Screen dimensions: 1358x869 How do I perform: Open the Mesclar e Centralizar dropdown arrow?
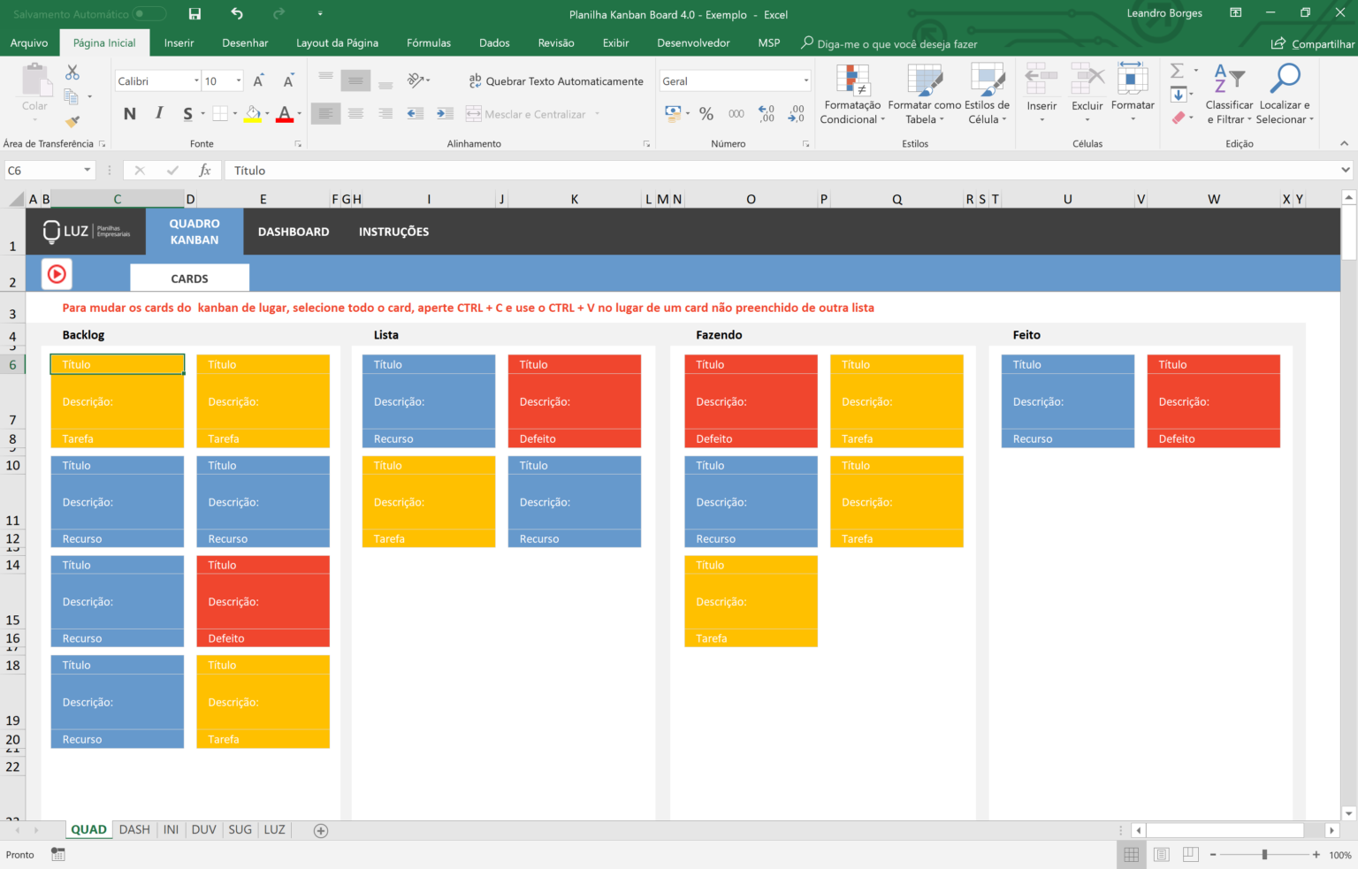(599, 114)
